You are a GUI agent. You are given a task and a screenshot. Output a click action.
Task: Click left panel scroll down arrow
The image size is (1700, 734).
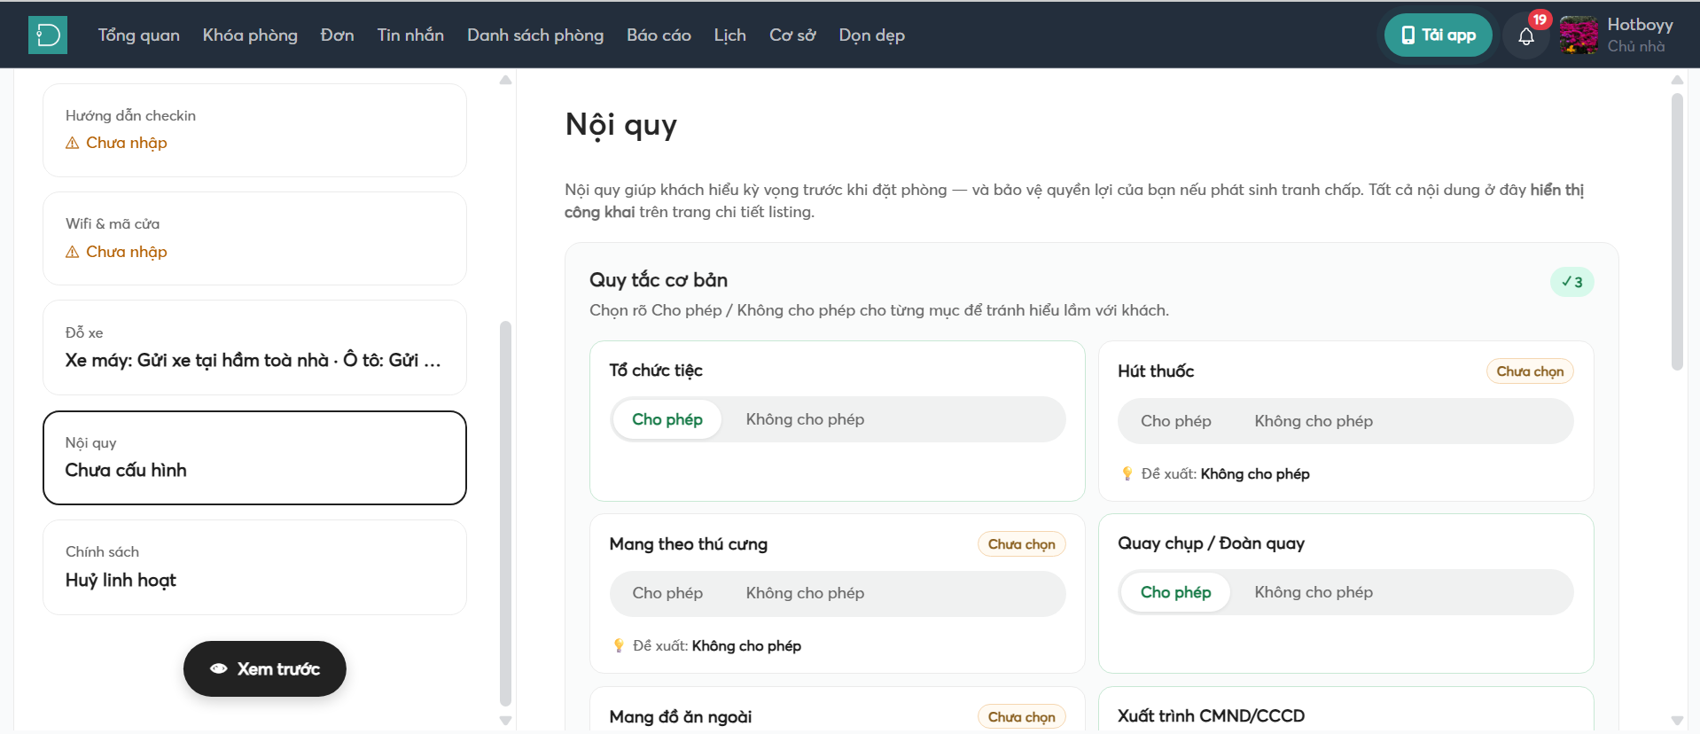[505, 721]
